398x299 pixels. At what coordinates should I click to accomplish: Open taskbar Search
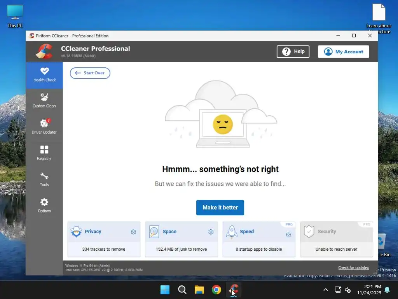pyautogui.click(x=182, y=290)
